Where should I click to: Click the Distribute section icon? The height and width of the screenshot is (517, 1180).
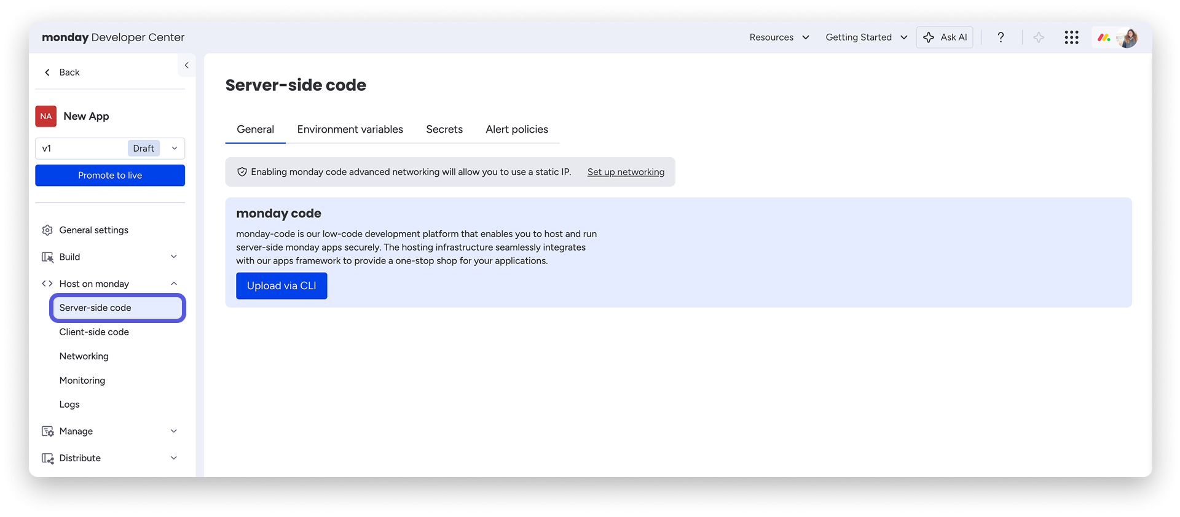47,458
